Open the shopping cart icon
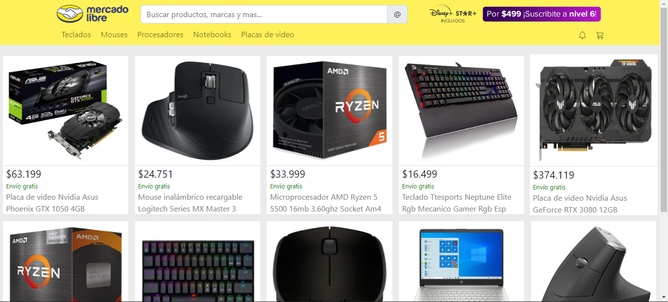Image resolution: width=668 pixels, height=302 pixels. click(x=599, y=35)
